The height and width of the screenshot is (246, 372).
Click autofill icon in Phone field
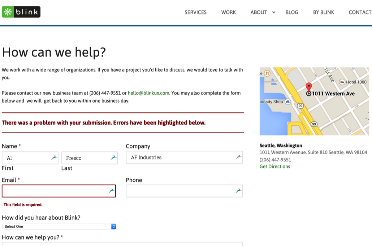pyautogui.click(x=238, y=190)
